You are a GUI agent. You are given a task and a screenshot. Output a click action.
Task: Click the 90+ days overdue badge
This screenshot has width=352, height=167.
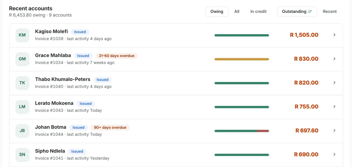point(110,127)
